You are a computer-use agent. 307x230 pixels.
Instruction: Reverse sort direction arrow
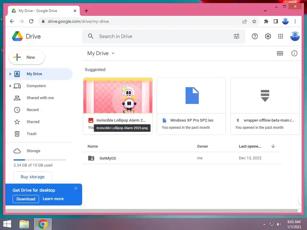click(273, 146)
